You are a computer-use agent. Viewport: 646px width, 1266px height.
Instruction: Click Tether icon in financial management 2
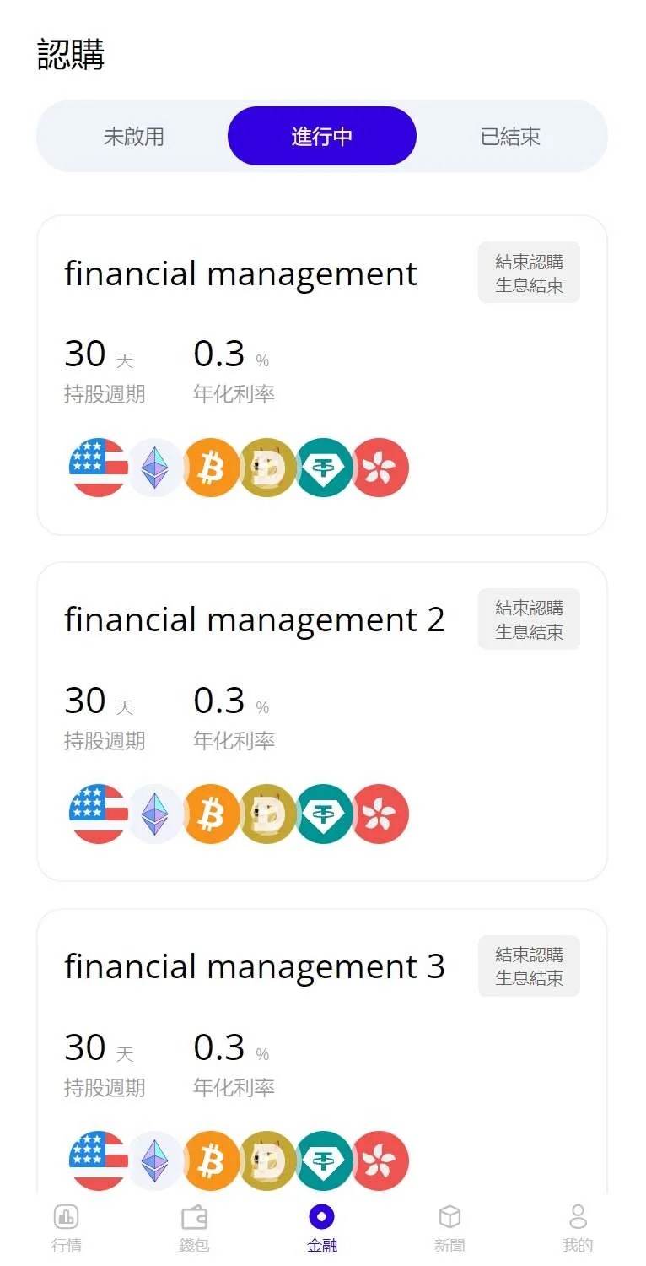324,814
